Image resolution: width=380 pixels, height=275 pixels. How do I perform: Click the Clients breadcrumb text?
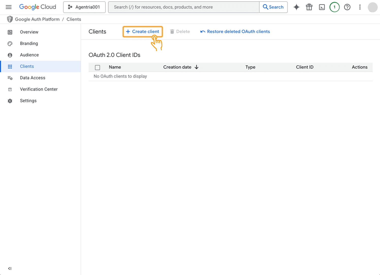coord(74,19)
